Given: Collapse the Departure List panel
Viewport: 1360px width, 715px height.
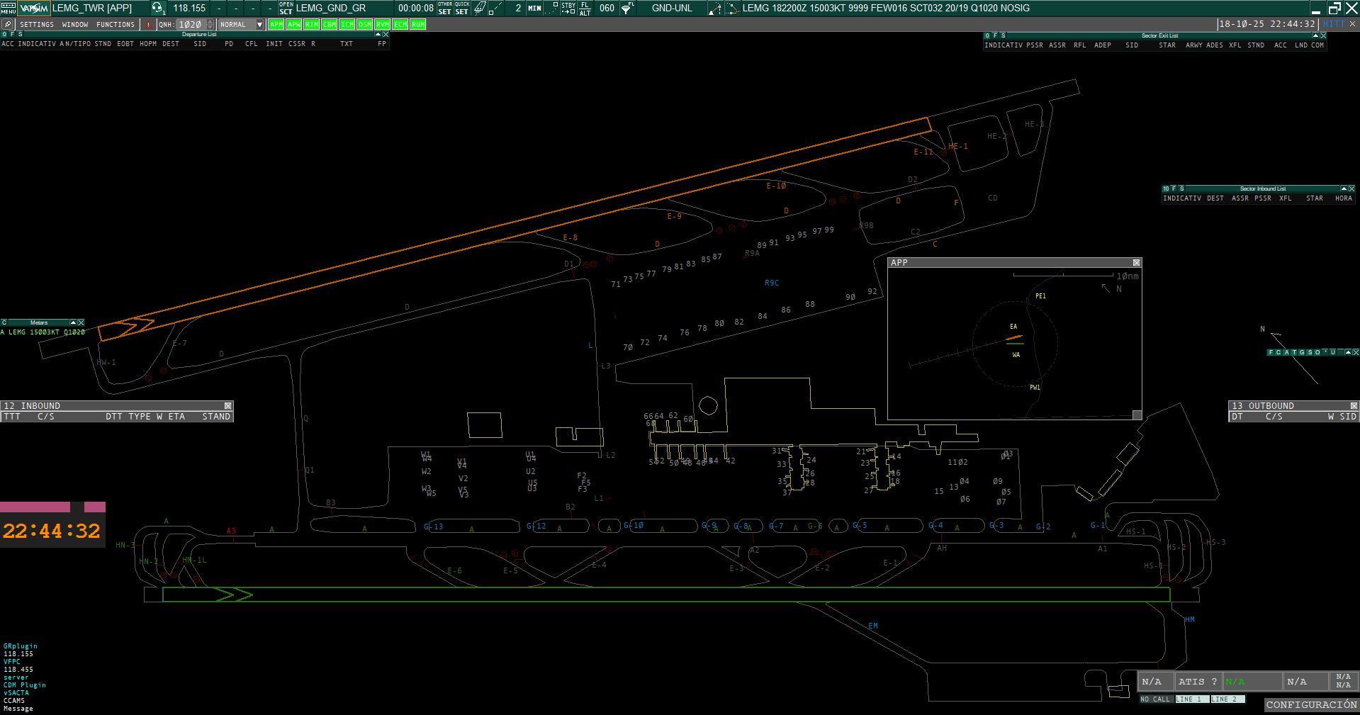Looking at the screenshot, I should pos(378,34).
